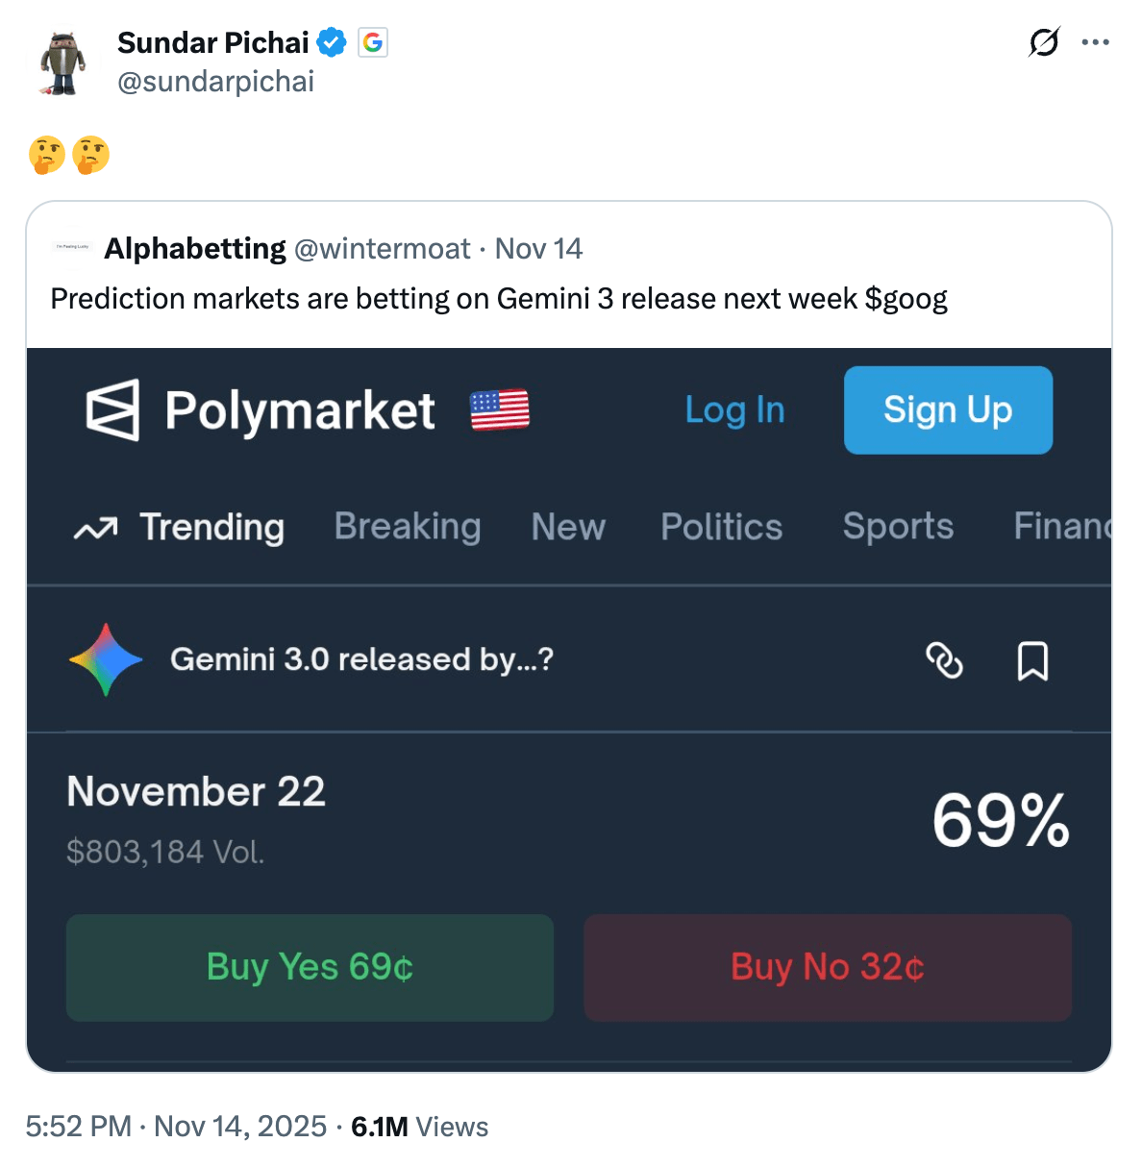Click the verified badge next to Sundar Pichai
This screenshot has height=1167, width=1142.
(332, 42)
